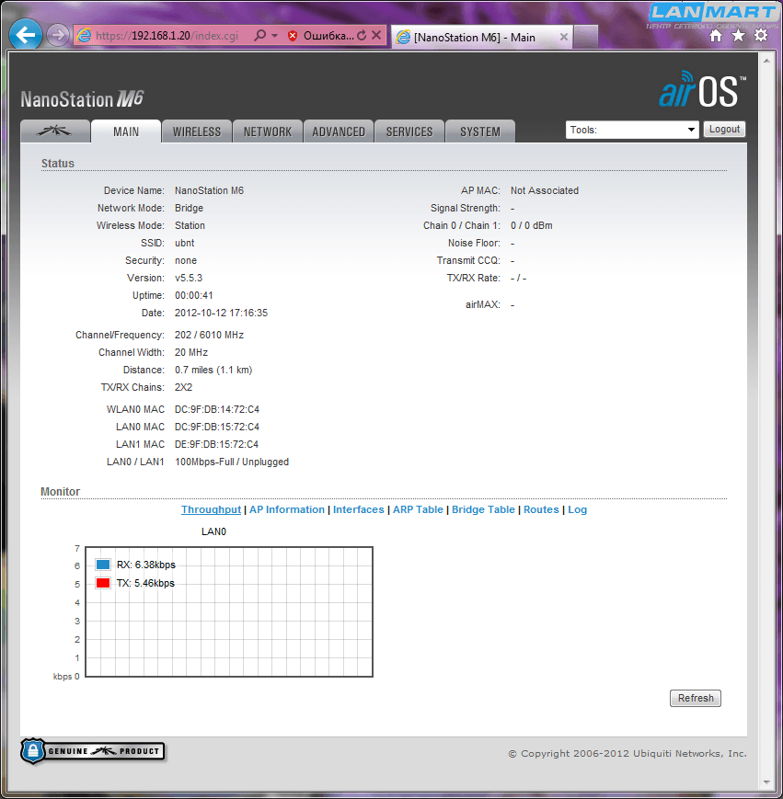The width and height of the screenshot is (783, 799).
Task: Click the address bar URL field
Action: coord(167,35)
